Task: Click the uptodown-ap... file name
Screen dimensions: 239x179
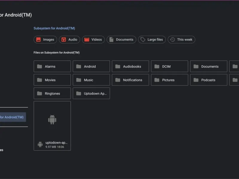Action: [x=56, y=143]
